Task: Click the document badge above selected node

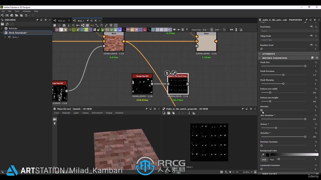Action: 167,73
